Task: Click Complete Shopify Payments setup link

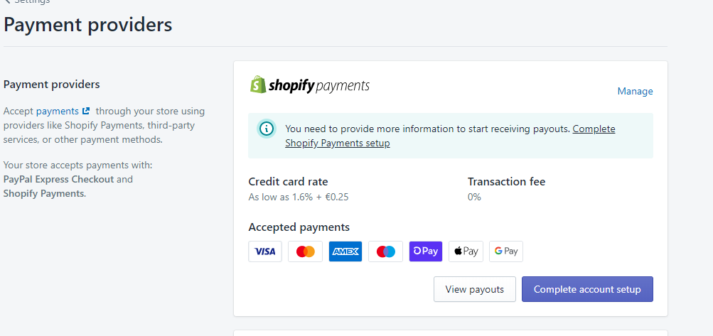Action: (x=450, y=136)
